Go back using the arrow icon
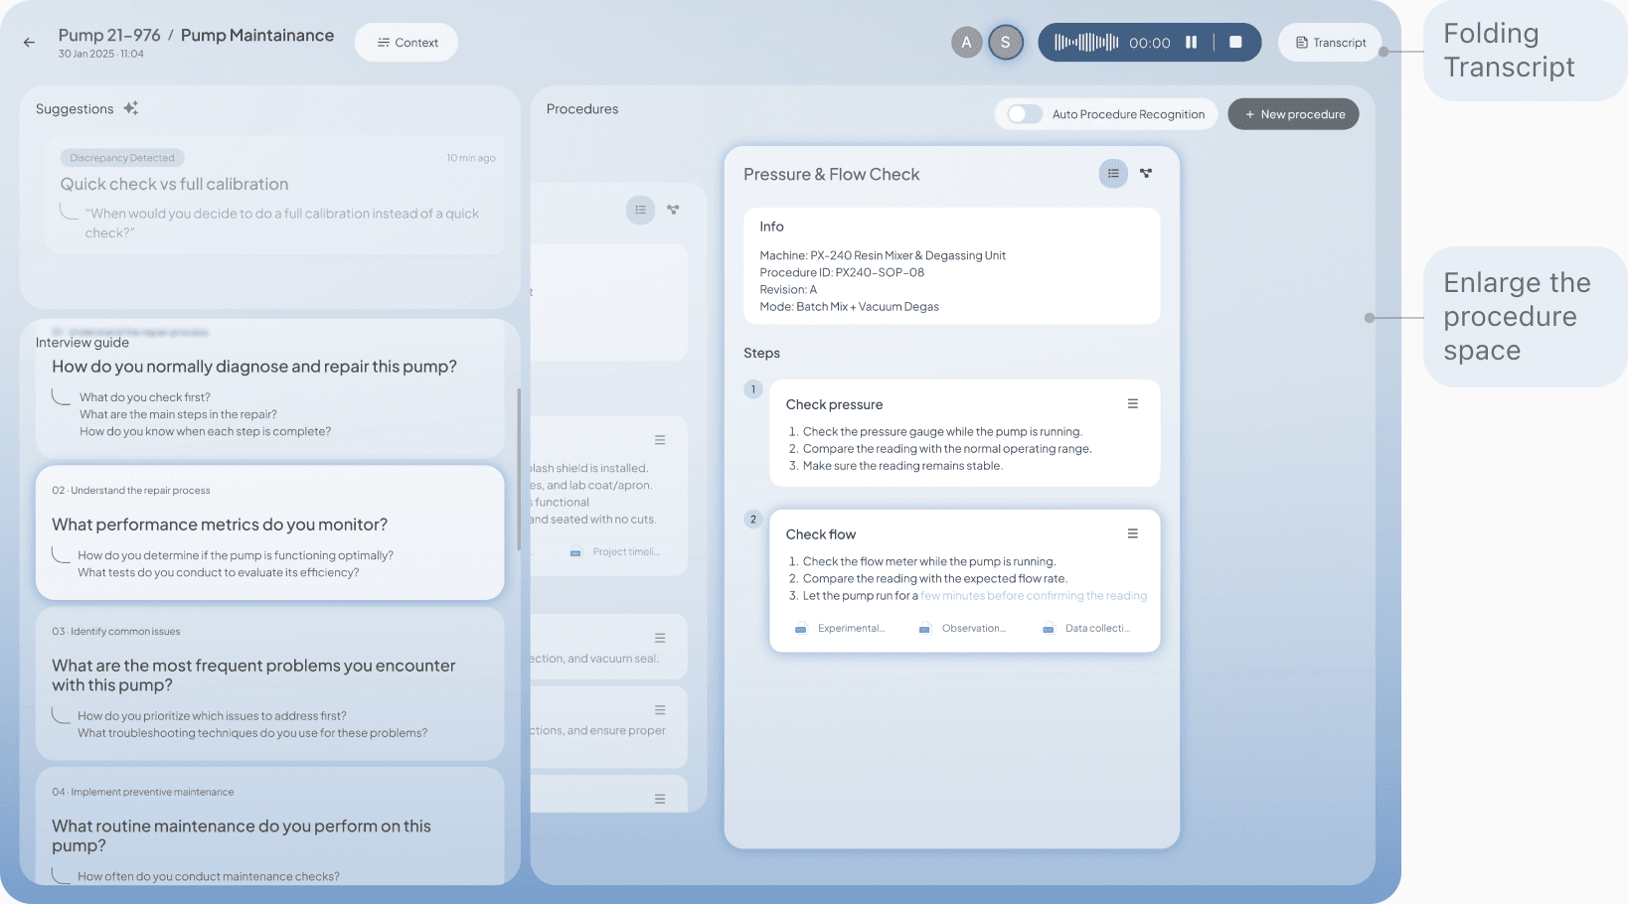Viewport: 1628px width, 904px height. 29,43
